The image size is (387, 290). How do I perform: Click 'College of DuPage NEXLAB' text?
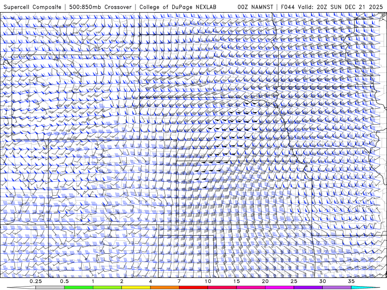coord(178,7)
